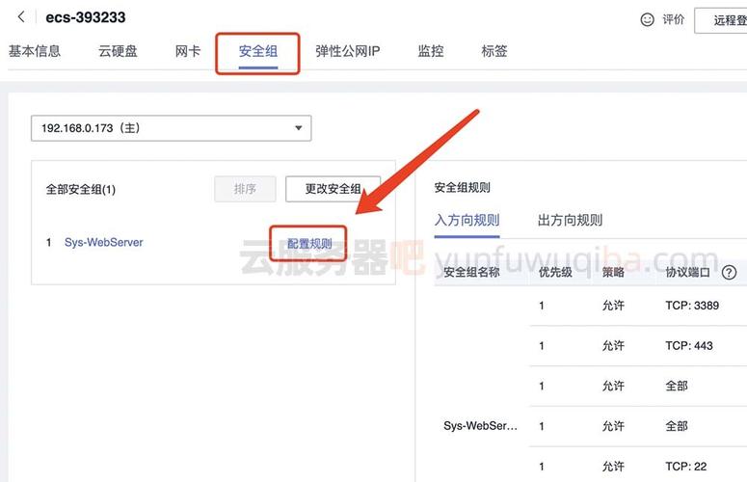Click the help icon beside 协议端口
The height and width of the screenshot is (482, 747).
click(729, 273)
